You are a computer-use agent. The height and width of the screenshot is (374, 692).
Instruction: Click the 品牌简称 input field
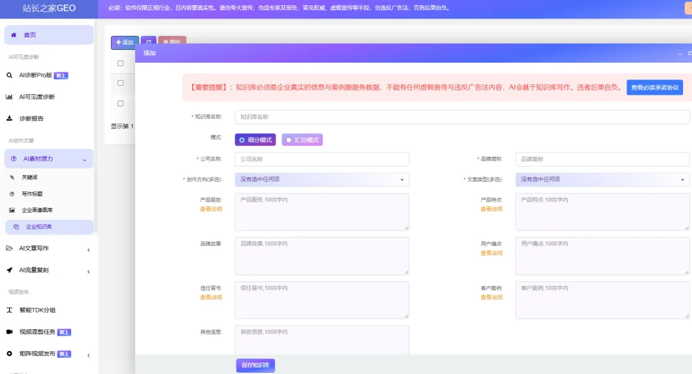click(602, 159)
